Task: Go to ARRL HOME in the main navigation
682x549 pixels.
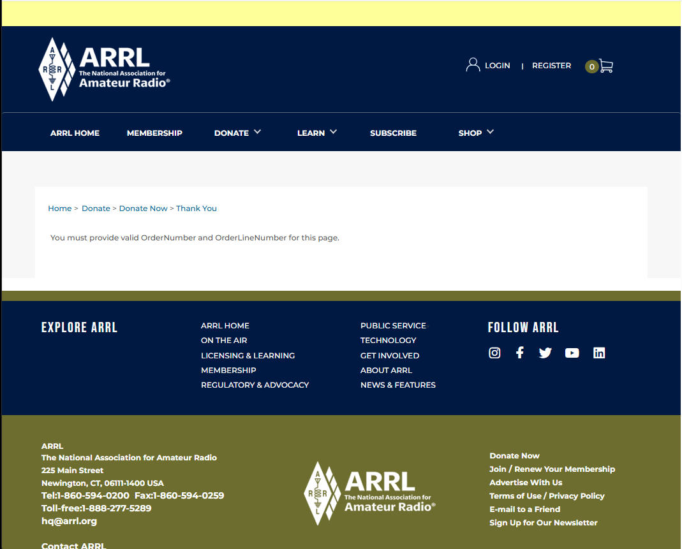Action: pyautogui.click(x=75, y=133)
